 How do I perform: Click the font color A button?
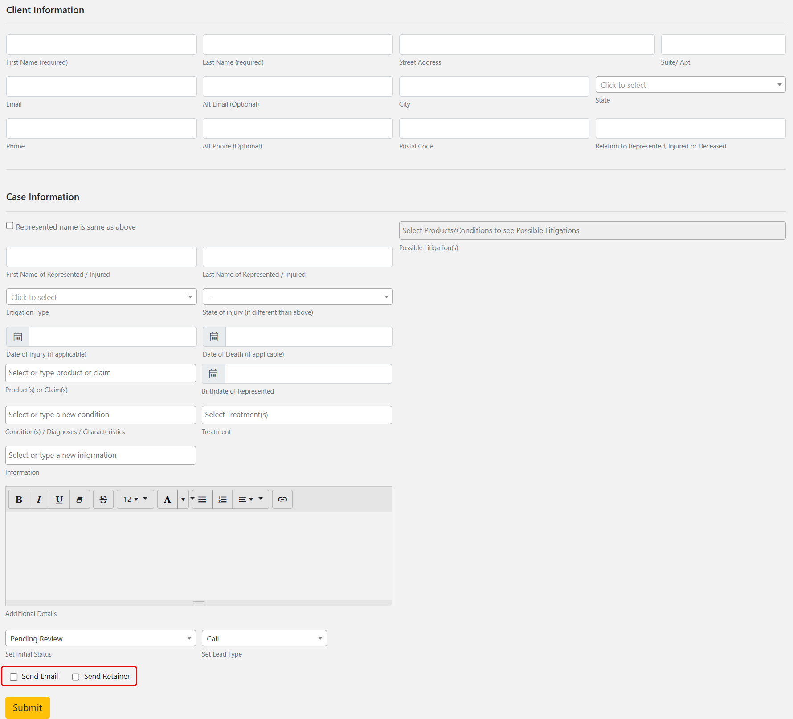[x=168, y=499]
